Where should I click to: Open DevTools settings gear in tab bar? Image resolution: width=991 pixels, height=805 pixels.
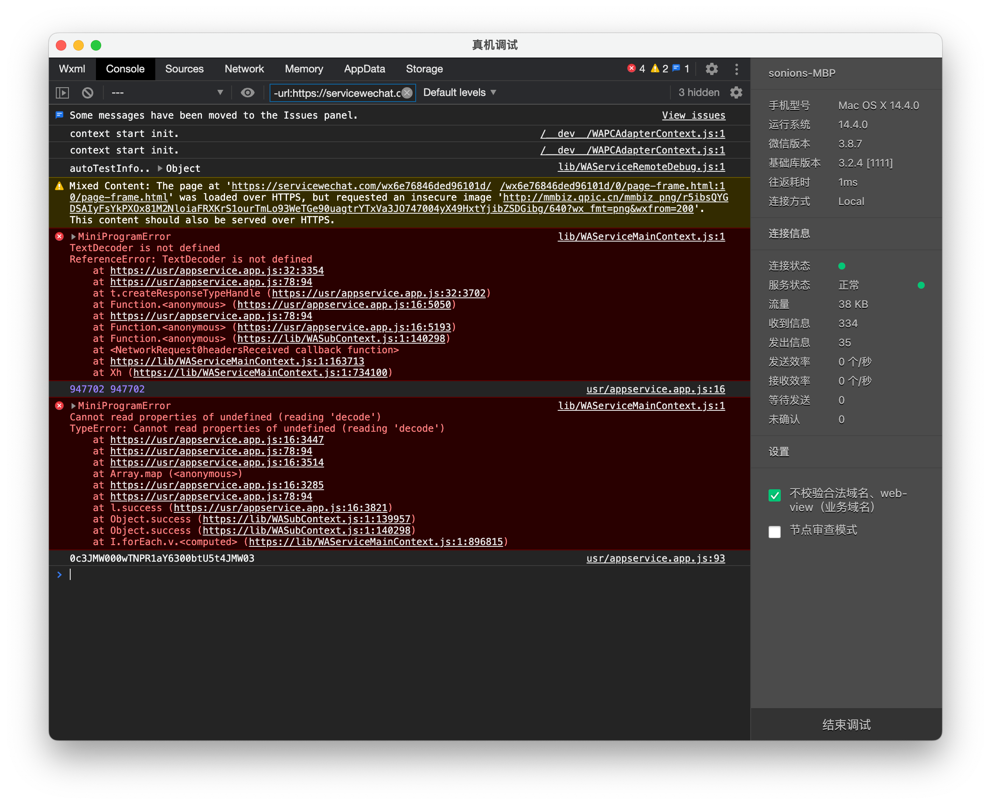tap(711, 69)
